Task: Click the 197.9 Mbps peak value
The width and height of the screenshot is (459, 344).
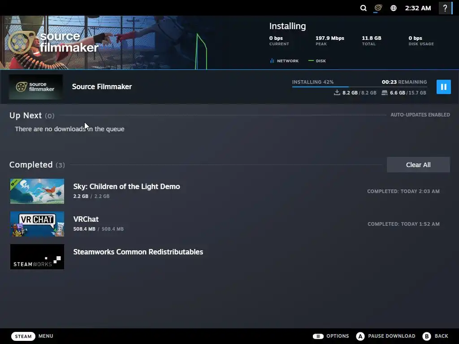Action: 329,38
